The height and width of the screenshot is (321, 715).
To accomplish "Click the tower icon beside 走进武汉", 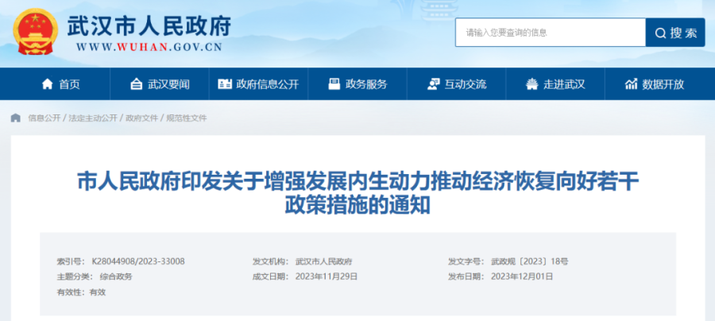I will coord(531,84).
